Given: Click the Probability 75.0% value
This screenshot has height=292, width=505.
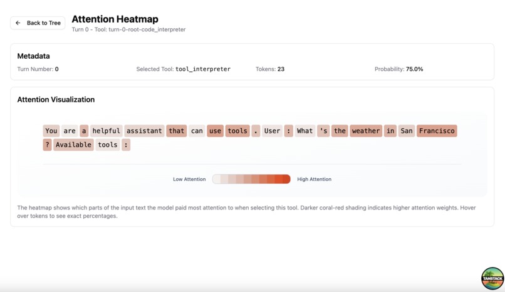Looking at the screenshot, I should tap(415, 69).
